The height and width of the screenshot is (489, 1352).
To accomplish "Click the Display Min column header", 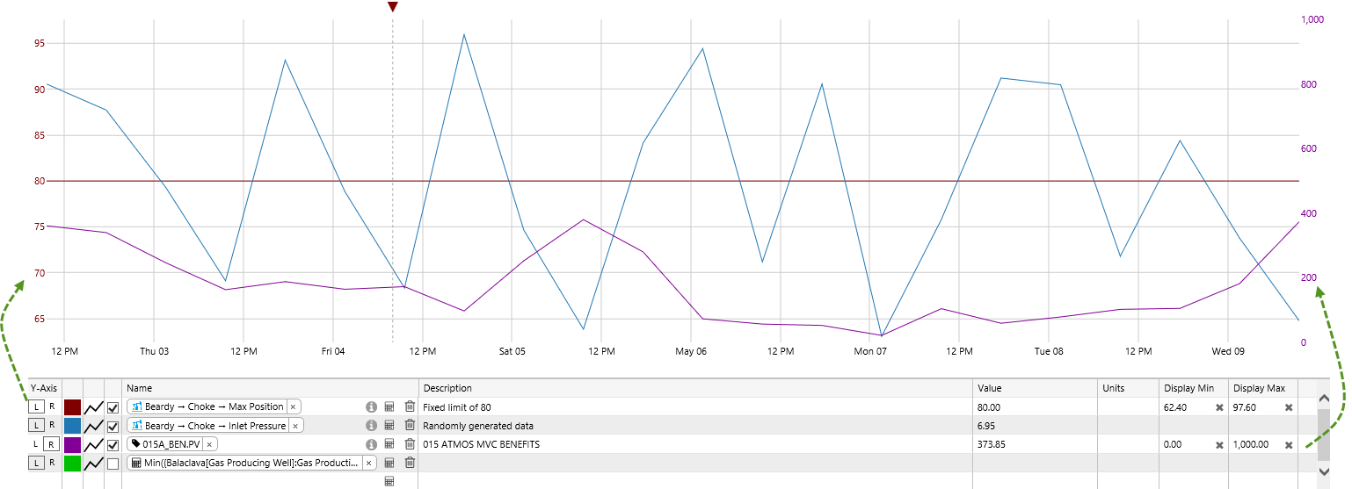I will [1194, 388].
